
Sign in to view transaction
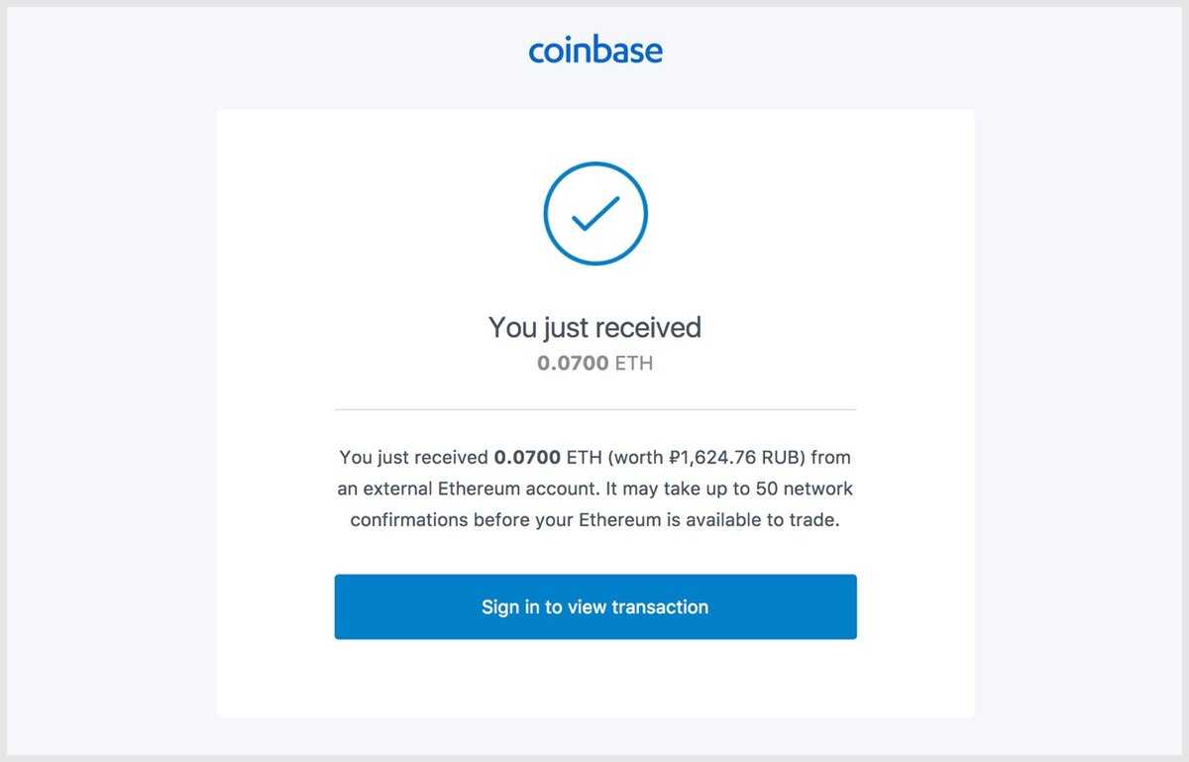[x=595, y=606]
